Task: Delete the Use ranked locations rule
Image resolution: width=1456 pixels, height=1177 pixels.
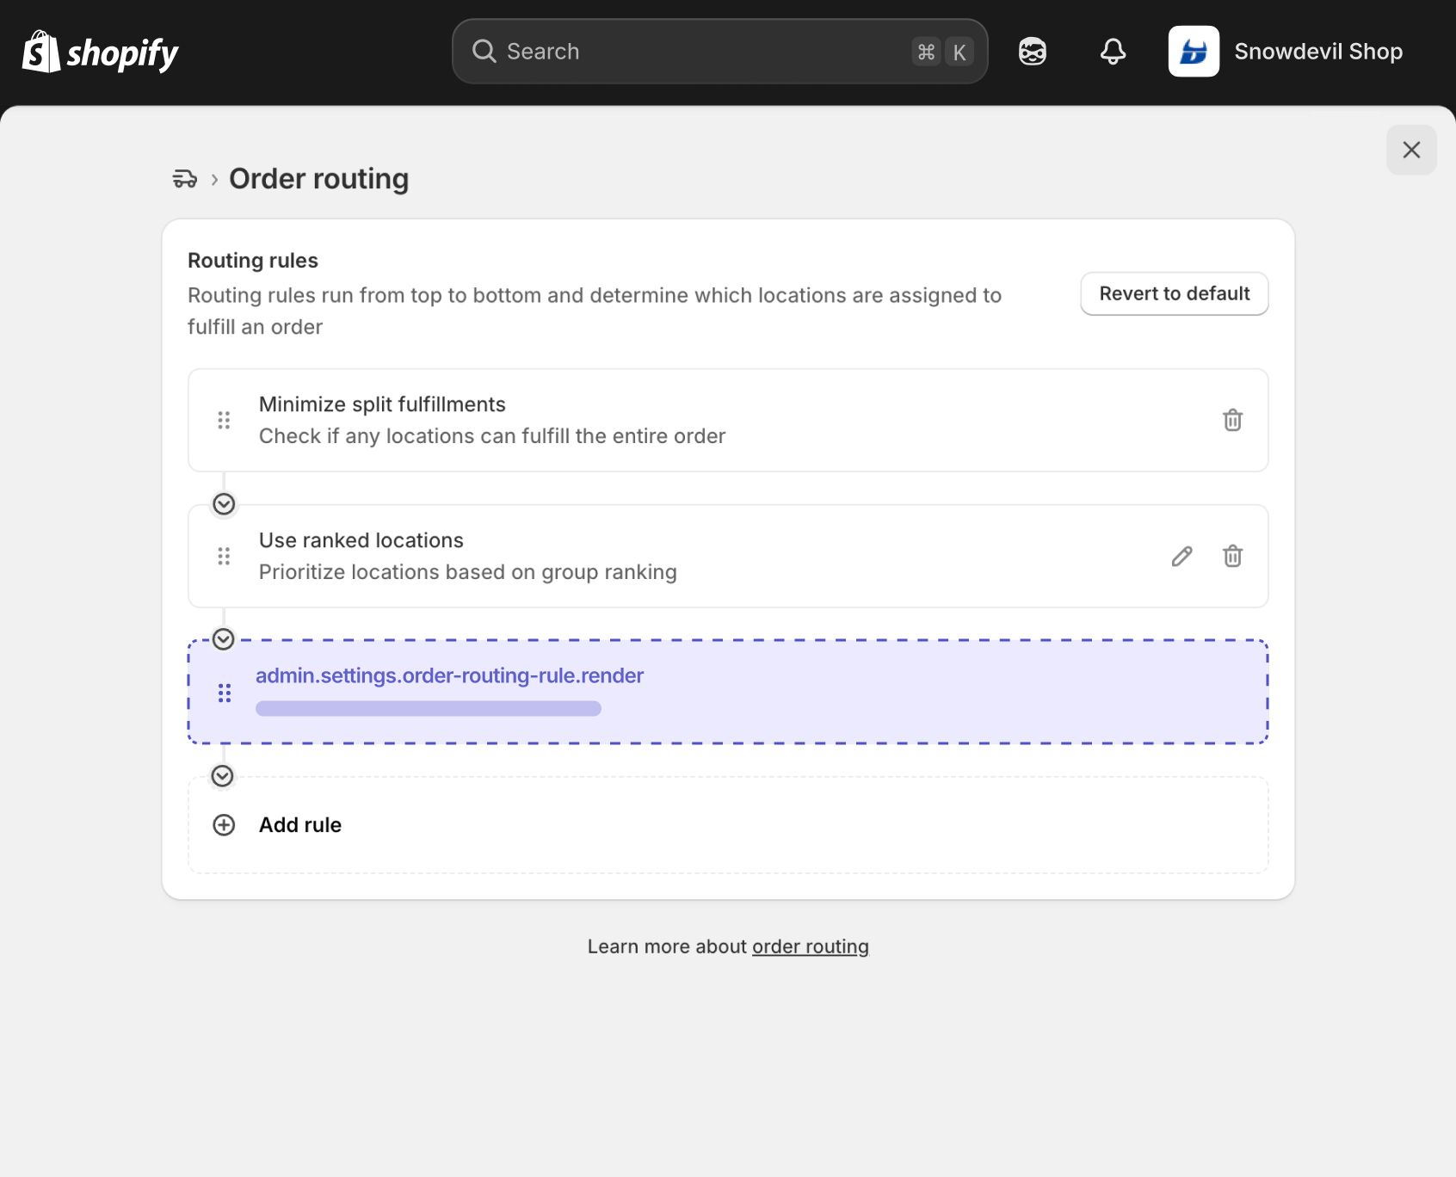Action: (1232, 556)
